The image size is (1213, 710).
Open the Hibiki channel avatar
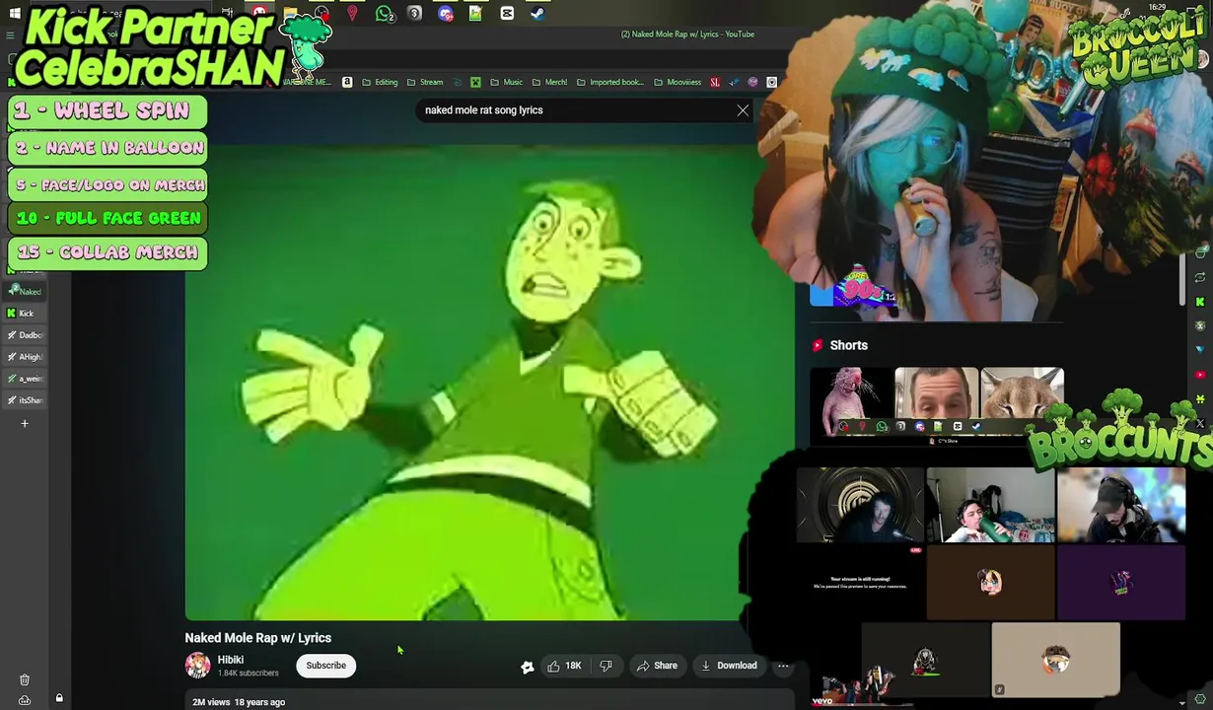(x=197, y=666)
